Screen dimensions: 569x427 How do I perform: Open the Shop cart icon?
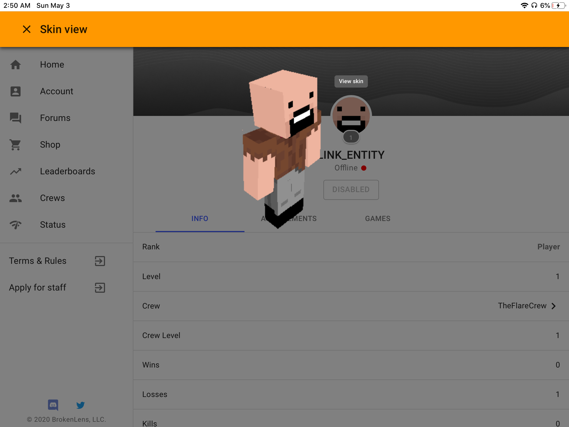[16, 145]
